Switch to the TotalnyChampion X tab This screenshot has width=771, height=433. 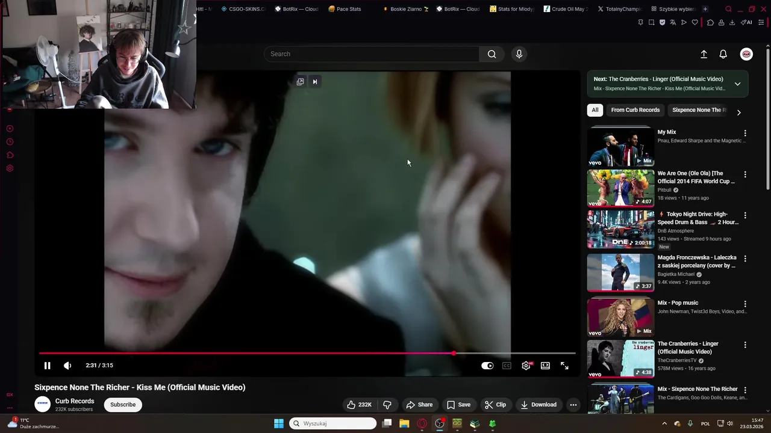620,9
